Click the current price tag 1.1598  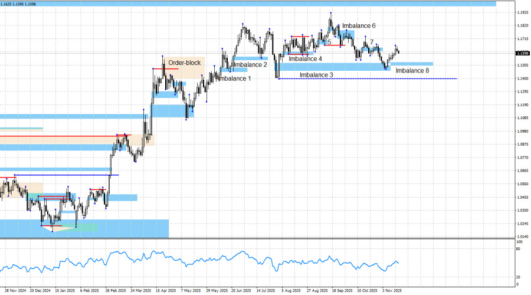point(522,53)
